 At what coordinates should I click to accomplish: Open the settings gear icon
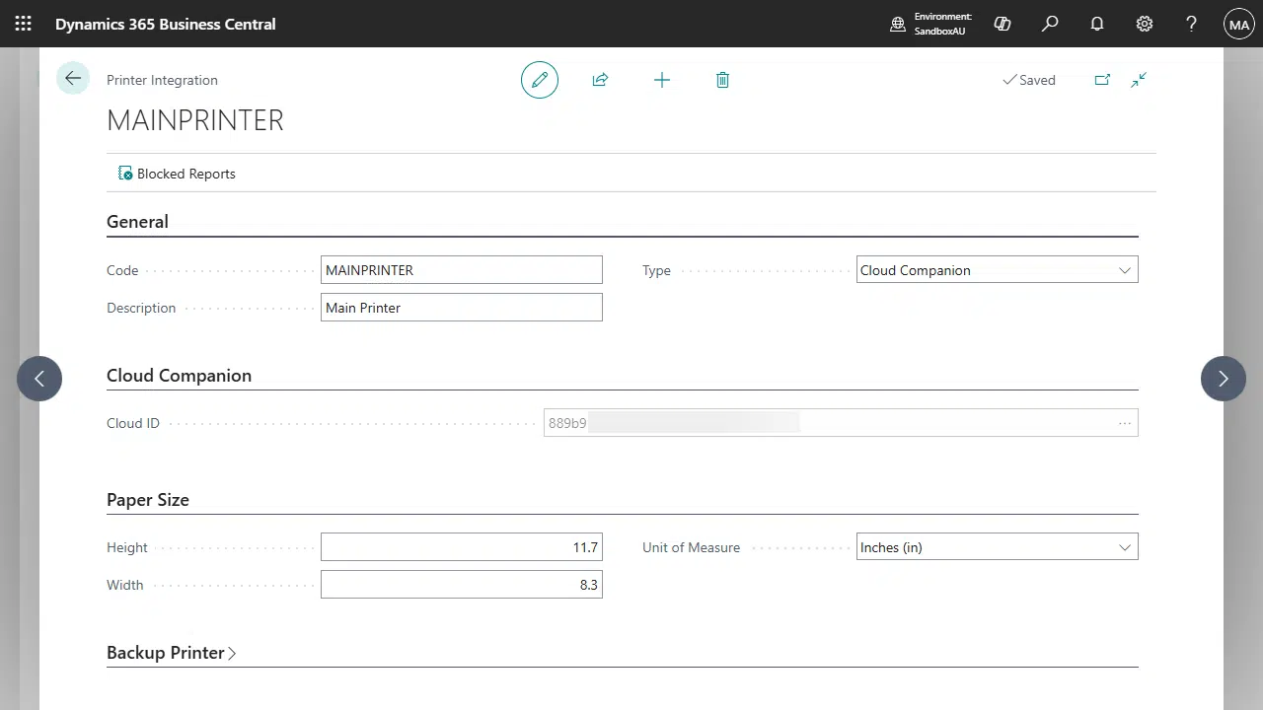tap(1145, 24)
